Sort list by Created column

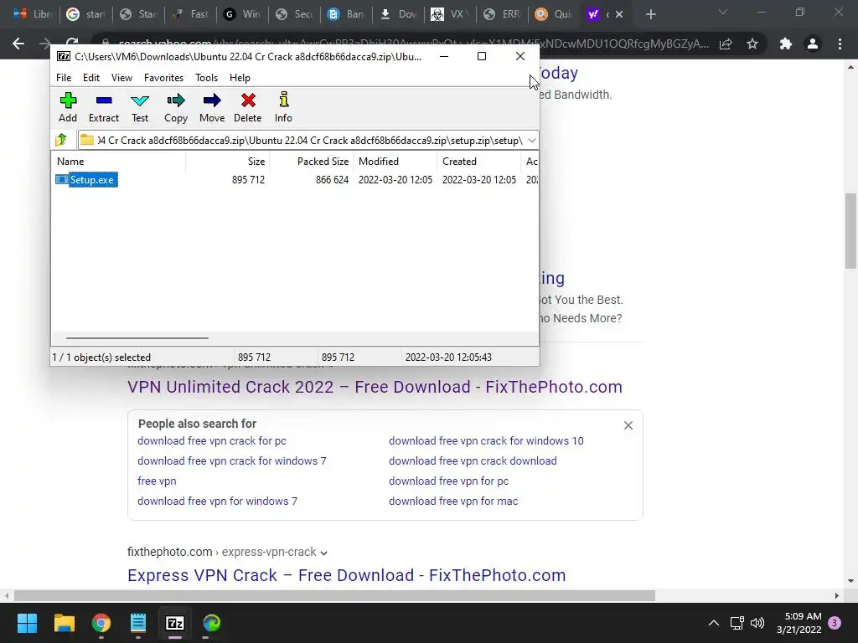pos(478,162)
